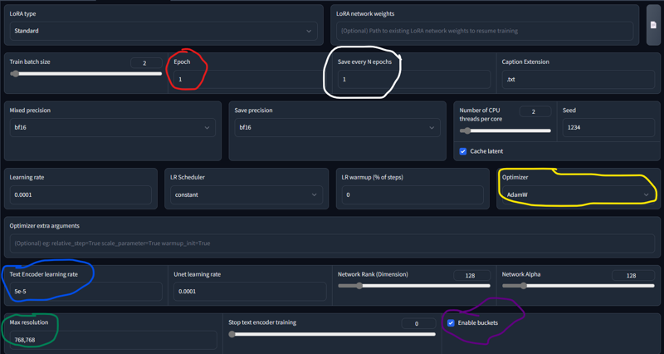Open the Optimizer dropdown
This screenshot has height=354, width=664.
(578, 195)
